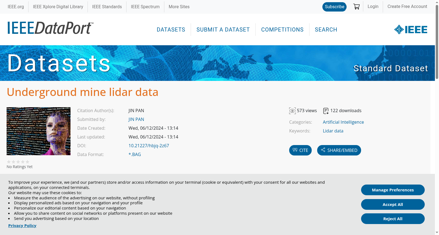This screenshot has width=439, height=235.
Task: Click the IEEE logo at right
Action: point(411,30)
